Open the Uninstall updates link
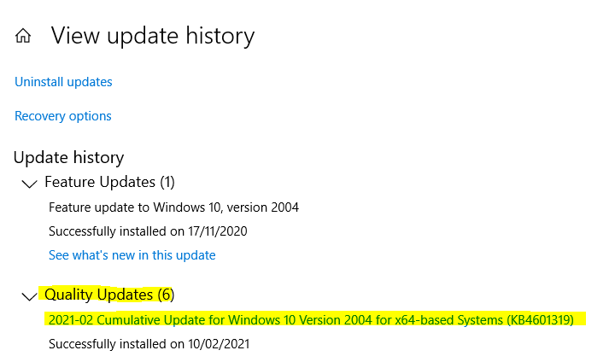 pyautogui.click(x=63, y=82)
